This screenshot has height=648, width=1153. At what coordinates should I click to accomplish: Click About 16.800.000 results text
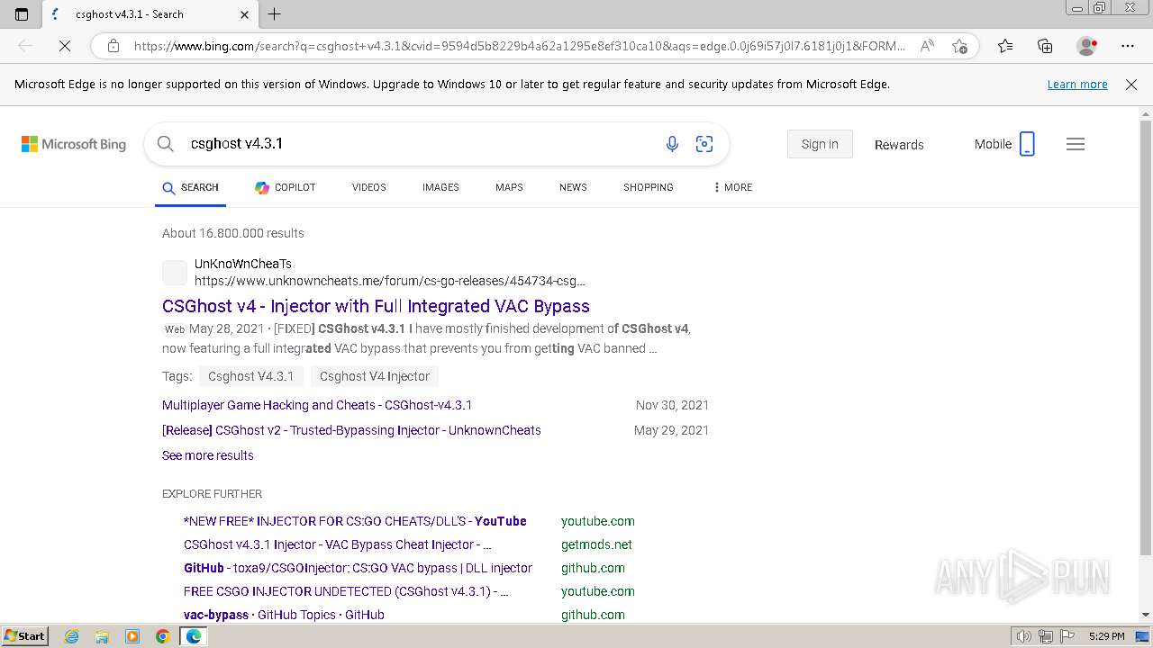point(233,233)
